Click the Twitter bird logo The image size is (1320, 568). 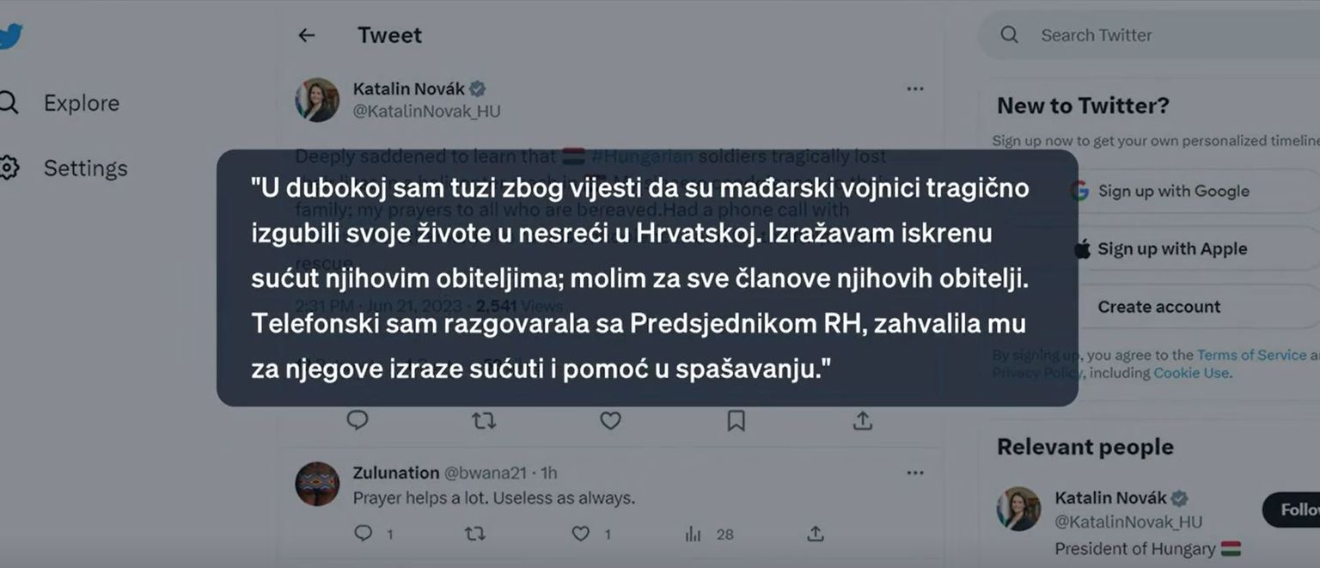(10, 36)
